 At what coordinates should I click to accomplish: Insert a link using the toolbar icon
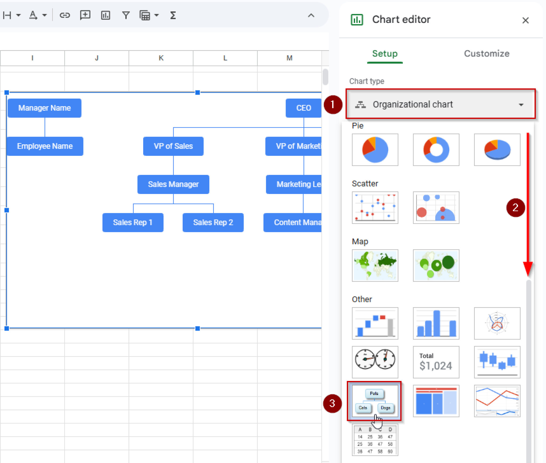pyautogui.click(x=65, y=15)
